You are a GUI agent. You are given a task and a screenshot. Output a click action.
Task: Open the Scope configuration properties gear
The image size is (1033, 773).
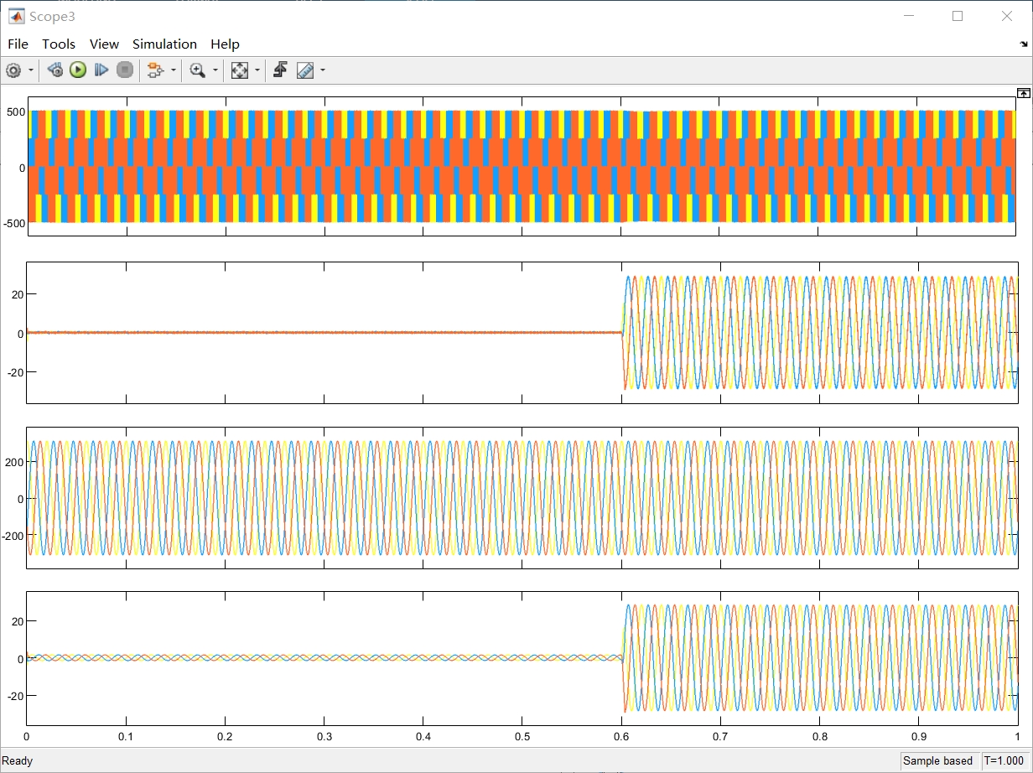tap(13, 70)
